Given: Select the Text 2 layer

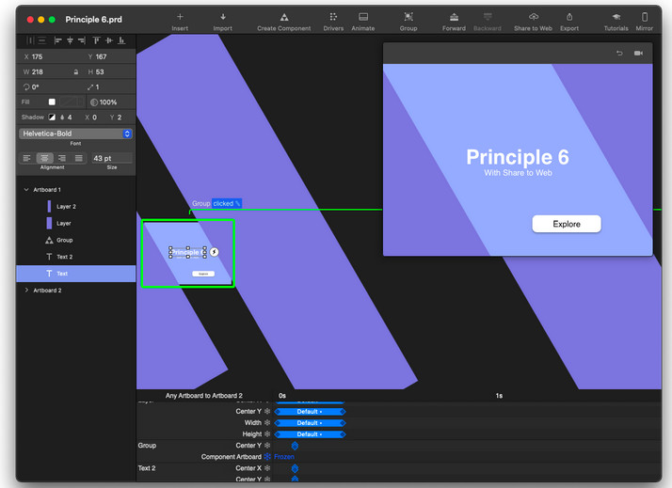Looking at the screenshot, I should (76, 257).
